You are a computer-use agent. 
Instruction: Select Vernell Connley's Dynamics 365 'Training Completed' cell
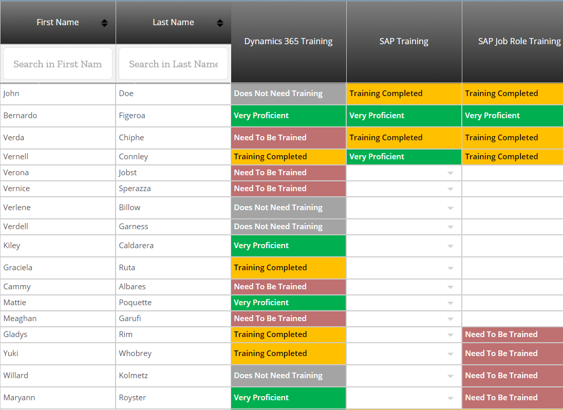click(x=288, y=157)
